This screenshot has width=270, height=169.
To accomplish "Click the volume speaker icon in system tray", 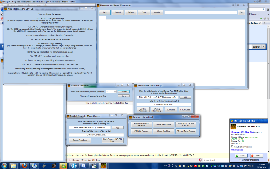I will click(253, 166).
